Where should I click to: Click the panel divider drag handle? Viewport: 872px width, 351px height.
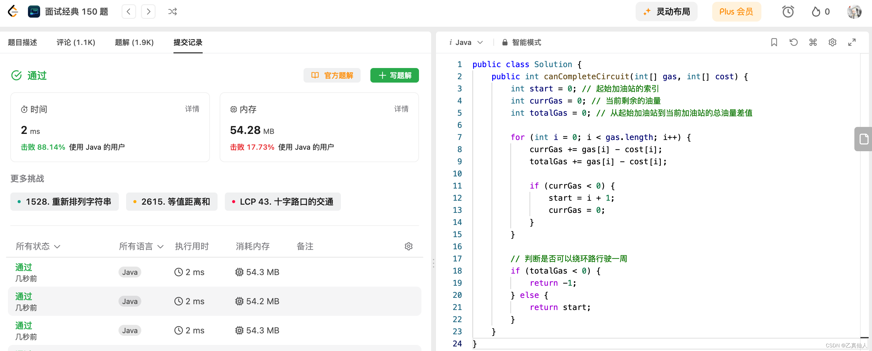[x=433, y=263]
